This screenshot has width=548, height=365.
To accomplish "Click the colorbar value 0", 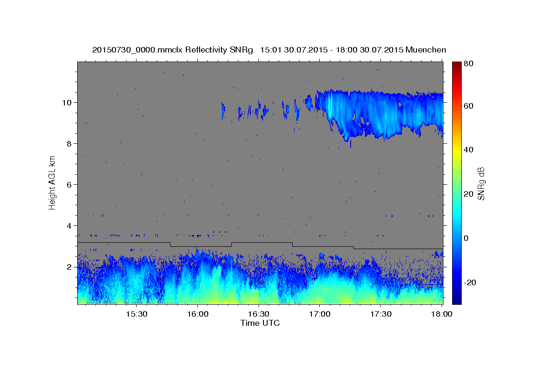I will click(466, 238).
